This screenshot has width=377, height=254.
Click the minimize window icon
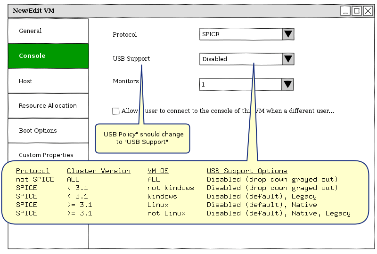345,11
